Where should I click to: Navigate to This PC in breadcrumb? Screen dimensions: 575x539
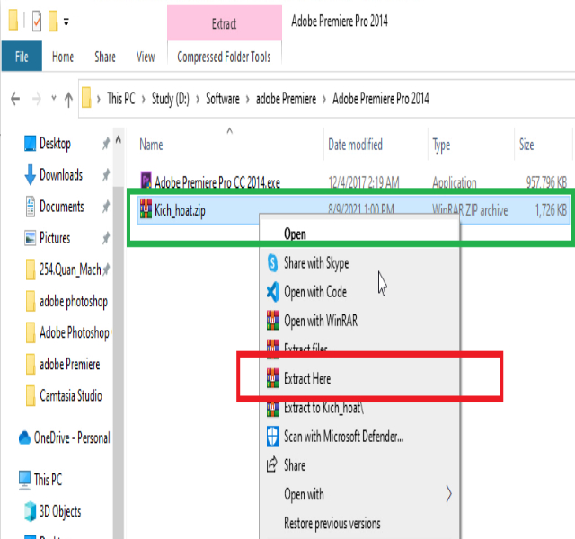click(x=121, y=99)
